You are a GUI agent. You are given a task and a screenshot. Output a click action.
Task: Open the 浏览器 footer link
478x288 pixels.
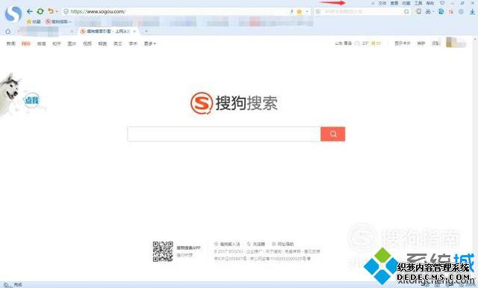[x=256, y=244]
